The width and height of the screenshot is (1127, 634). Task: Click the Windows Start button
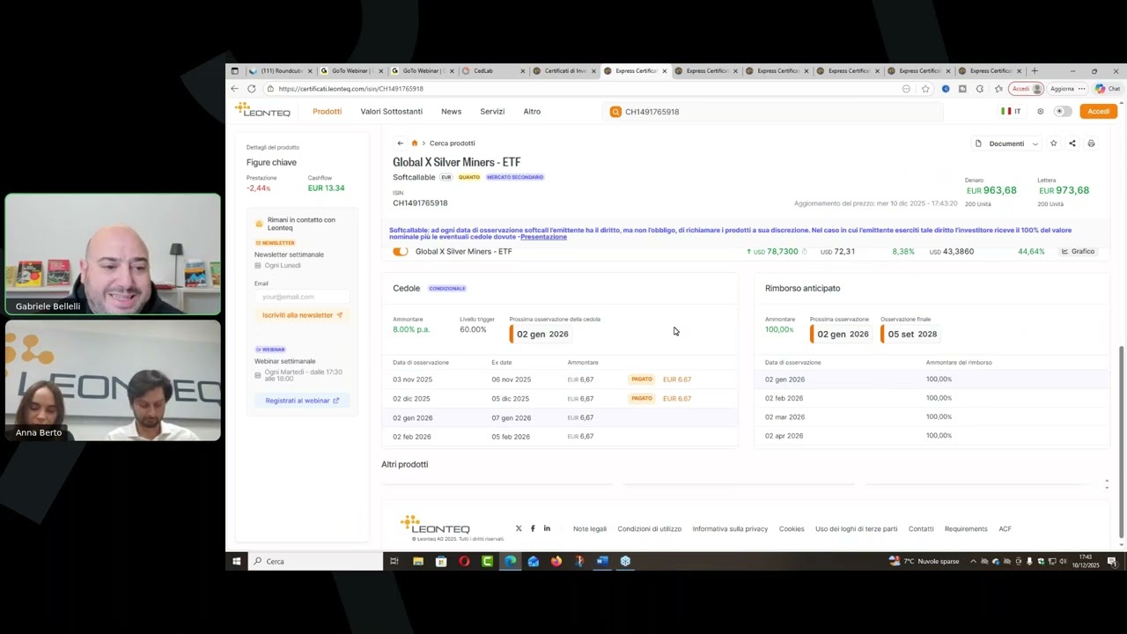point(236,561)
